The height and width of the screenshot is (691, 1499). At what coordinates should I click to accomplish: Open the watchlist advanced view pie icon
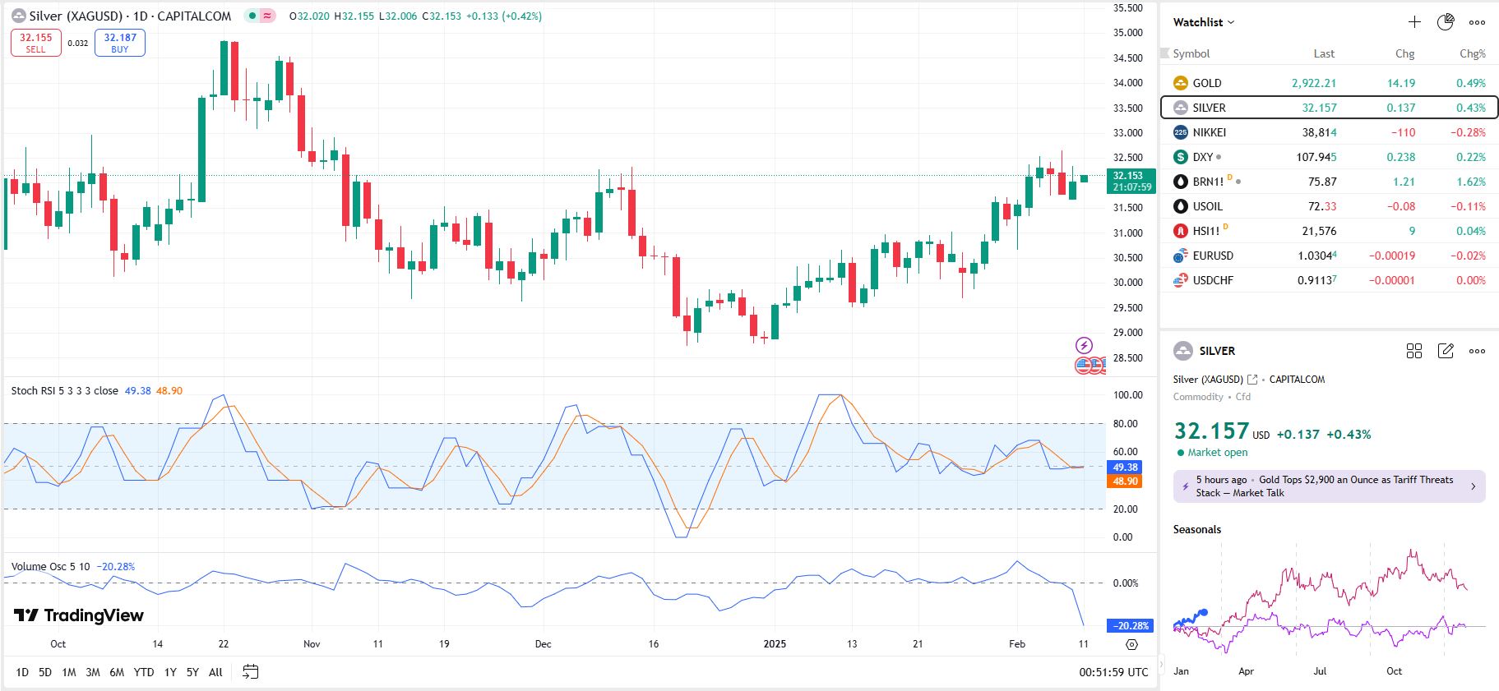(1446, 22)
